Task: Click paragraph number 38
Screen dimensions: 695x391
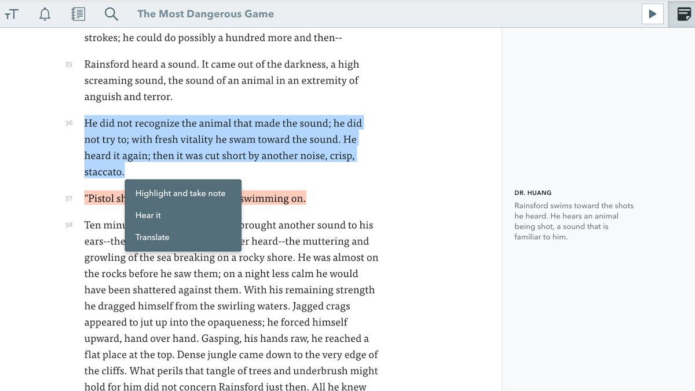Action: coord(68,225)
